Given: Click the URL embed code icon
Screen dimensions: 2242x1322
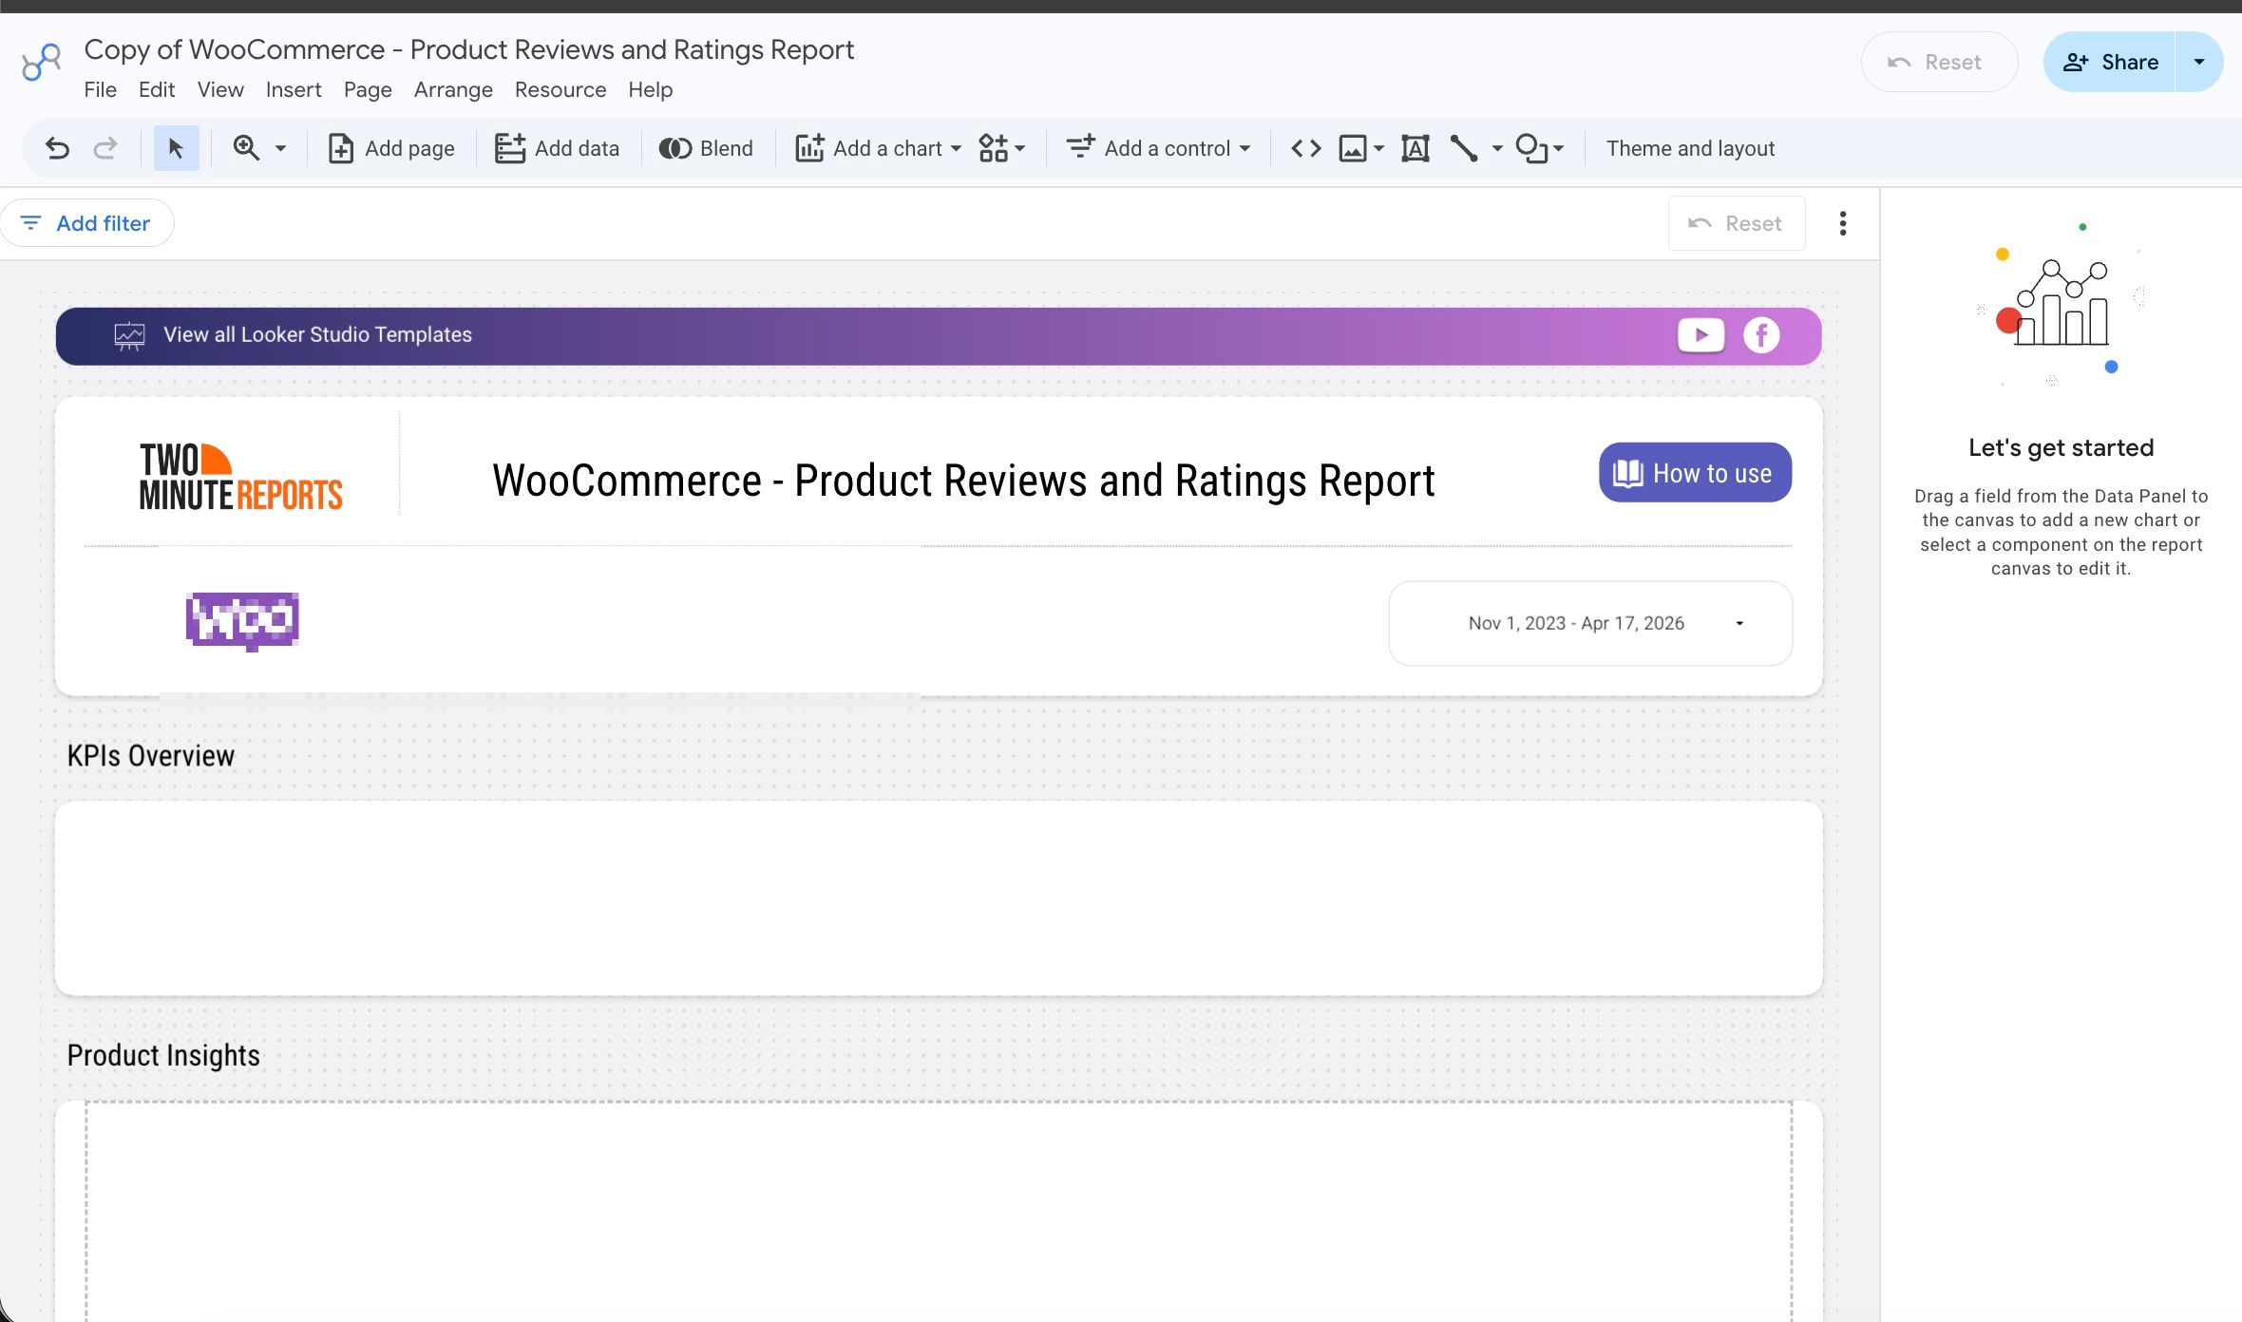Looking at the screenshot, I should point(1305,148).
